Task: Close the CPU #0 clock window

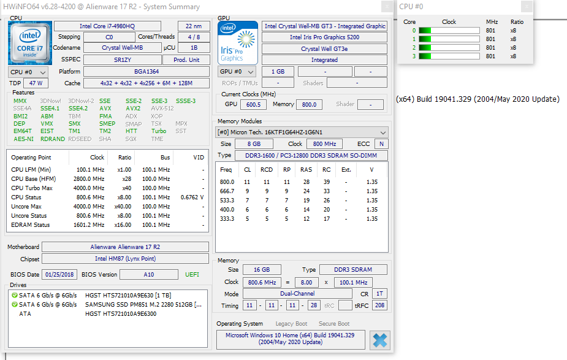Action: [x=527, y=7]
